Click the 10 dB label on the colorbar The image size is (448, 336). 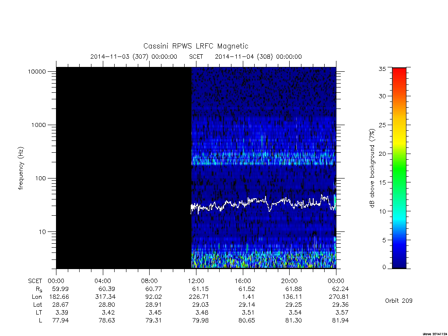(382, 211)
